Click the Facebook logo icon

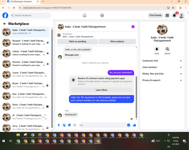[x=5, y=16]
